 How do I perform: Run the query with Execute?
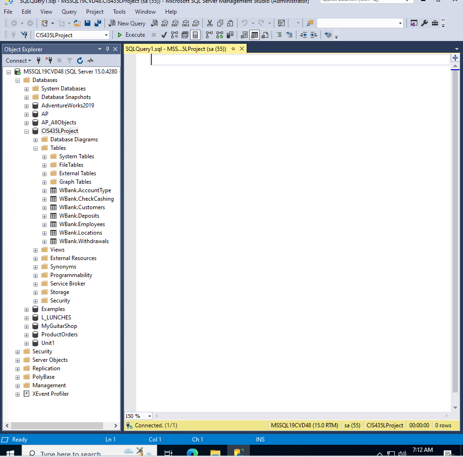131,35
